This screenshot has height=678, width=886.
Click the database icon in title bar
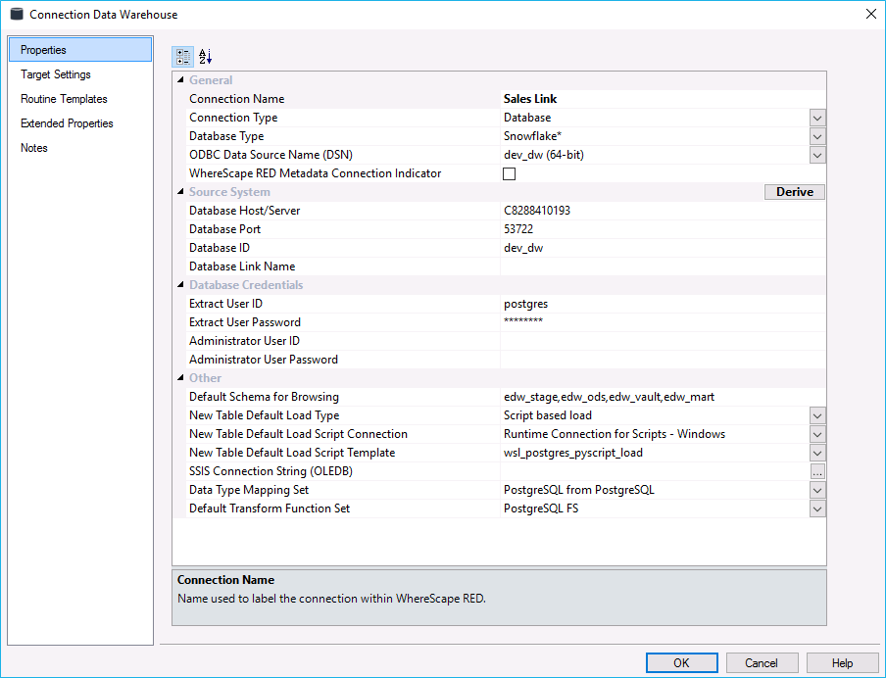[17, 14]
